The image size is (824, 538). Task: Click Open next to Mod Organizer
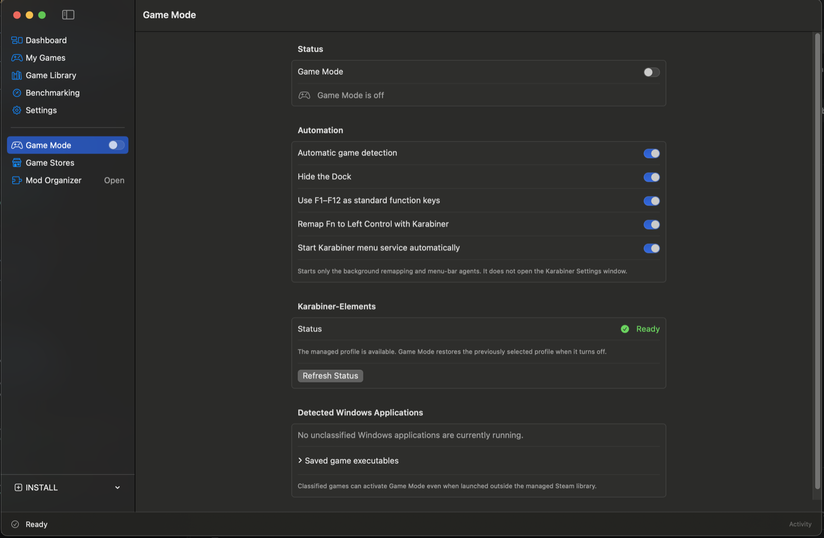[114, 180]
